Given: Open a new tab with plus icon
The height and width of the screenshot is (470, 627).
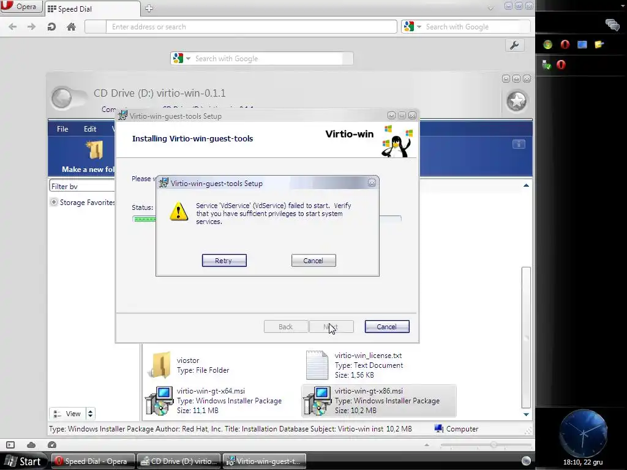Looking at the screenshot, I should pyautogui.click(x=149, y=9).
